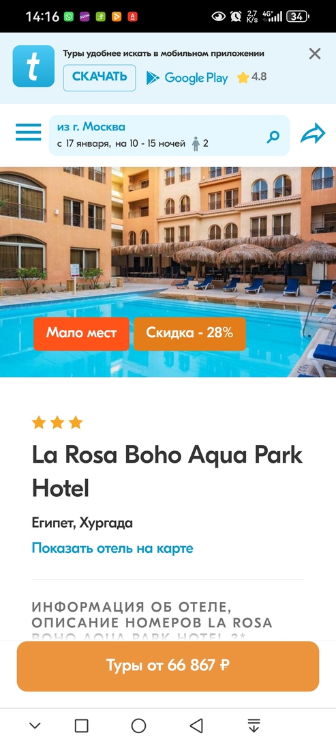Edit the 'из г. Москва' search field
Viewport: 336px width, 744px height.
click(169, 135)
